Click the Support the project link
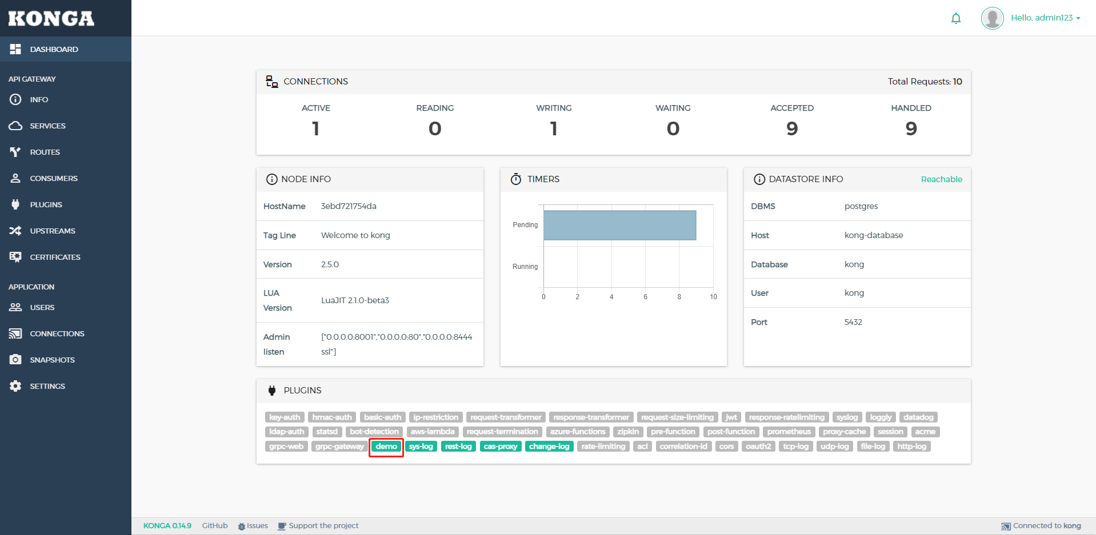Screen dimensions: 1096x535 (x=318, y=526)
